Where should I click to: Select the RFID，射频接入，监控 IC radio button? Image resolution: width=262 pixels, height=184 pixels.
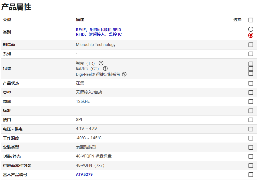point(251,35)
